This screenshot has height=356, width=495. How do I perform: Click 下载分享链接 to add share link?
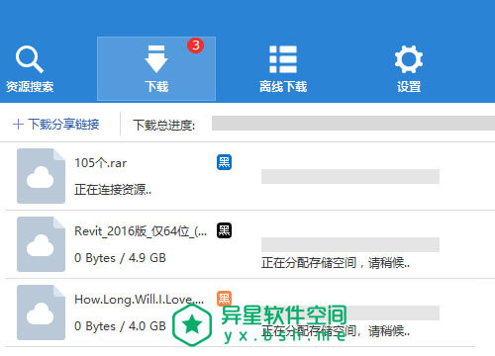click(56, 125)
